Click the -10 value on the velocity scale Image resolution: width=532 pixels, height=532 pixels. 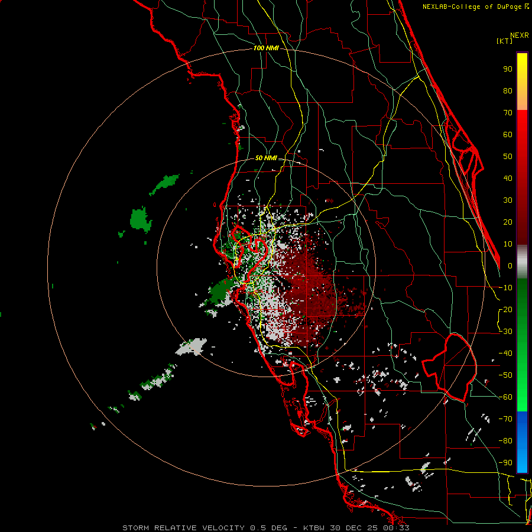505,288
